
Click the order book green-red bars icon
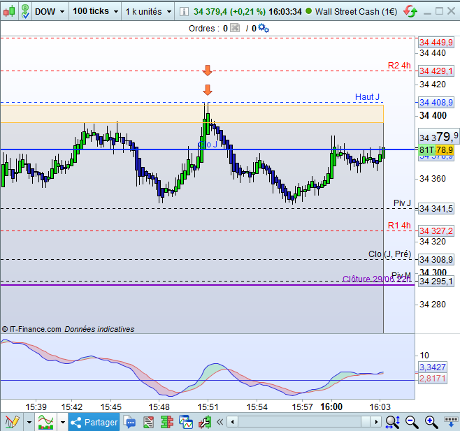[167, 422]
